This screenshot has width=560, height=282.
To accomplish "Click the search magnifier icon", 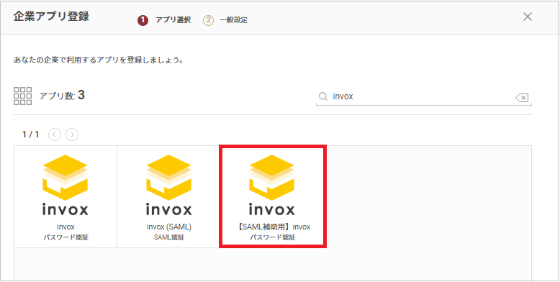I will [x=323, y=96].
